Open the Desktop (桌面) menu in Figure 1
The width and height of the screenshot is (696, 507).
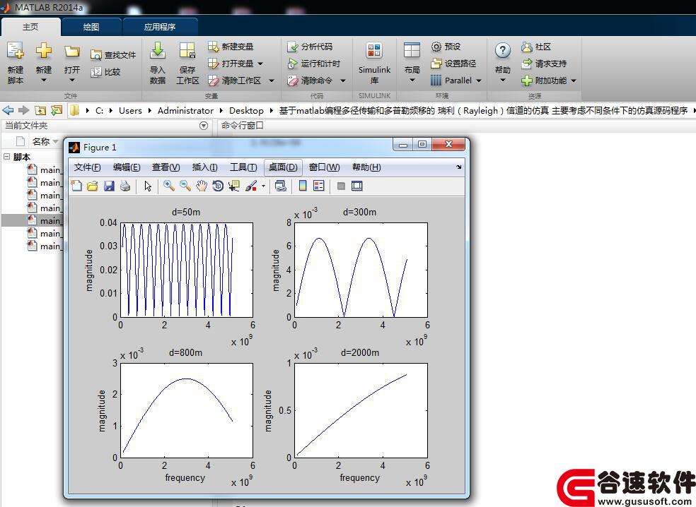pos(283,167)
